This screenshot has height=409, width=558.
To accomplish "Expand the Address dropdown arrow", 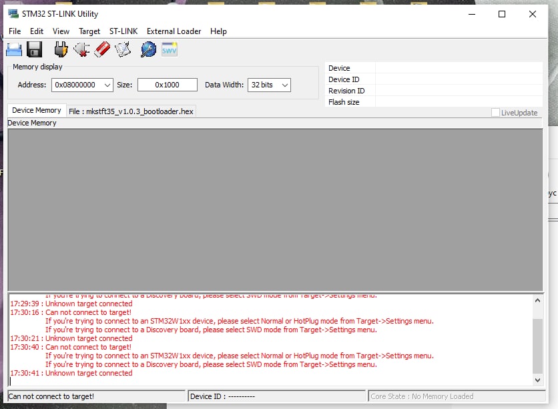I will coord(107,85).
